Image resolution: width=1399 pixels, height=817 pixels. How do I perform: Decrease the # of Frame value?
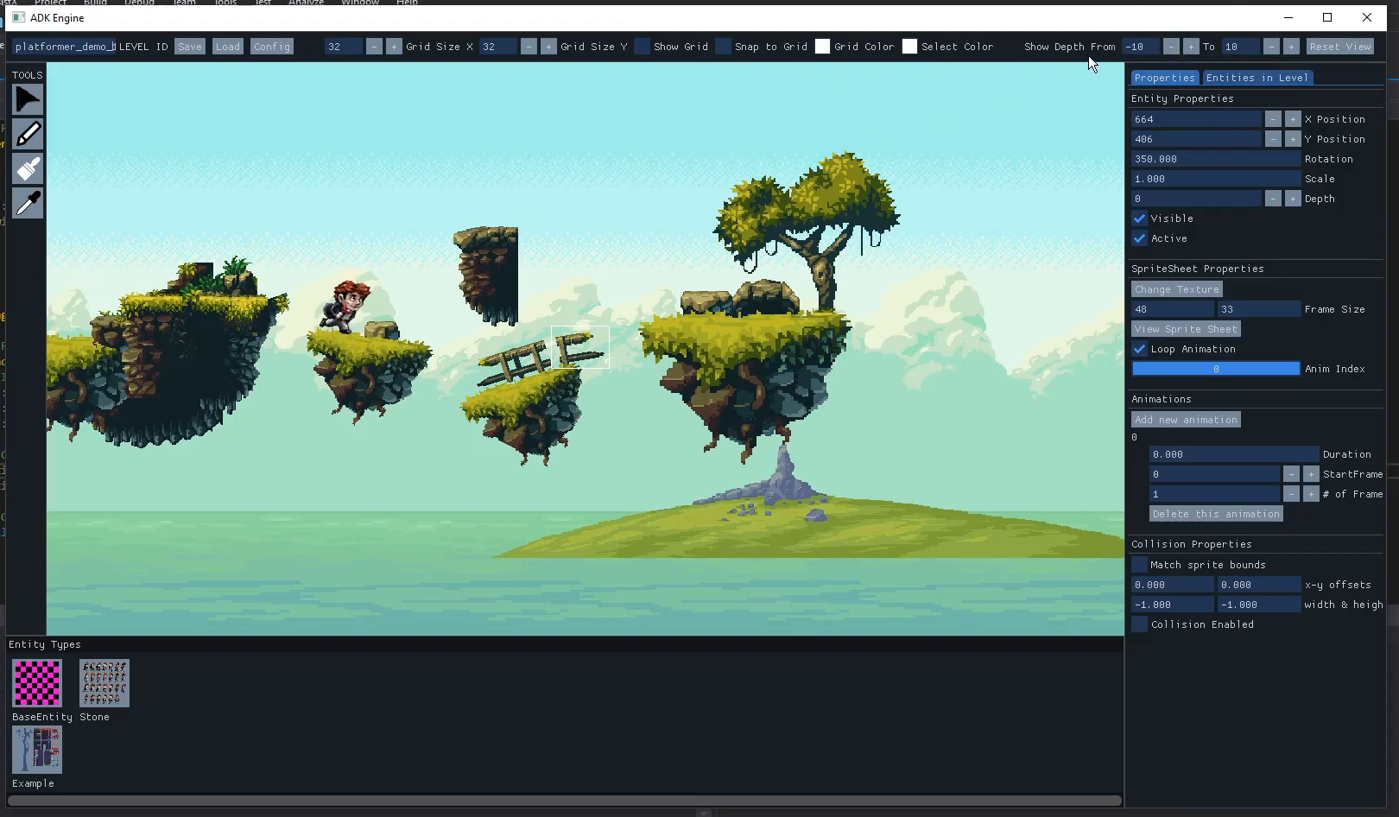[1291, 494]
